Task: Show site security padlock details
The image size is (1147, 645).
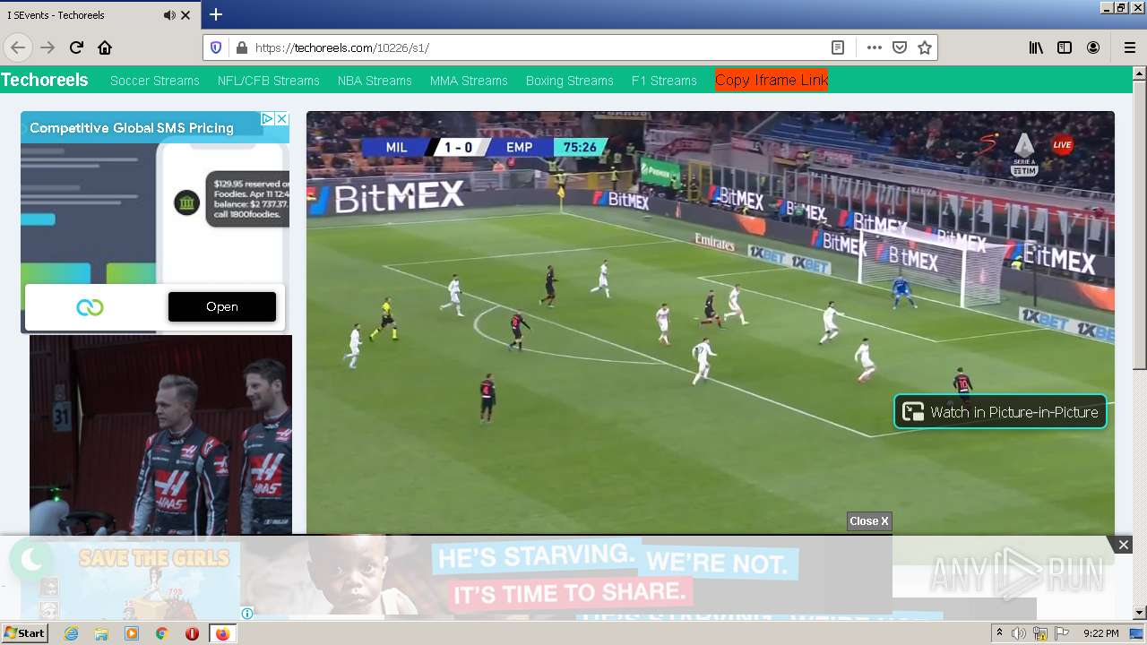Action: pos(240,47)
